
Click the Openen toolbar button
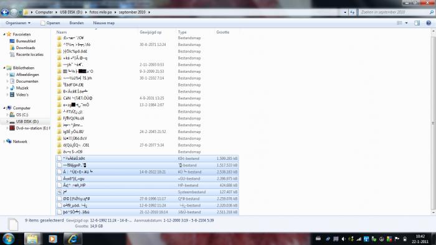[50, 23]
